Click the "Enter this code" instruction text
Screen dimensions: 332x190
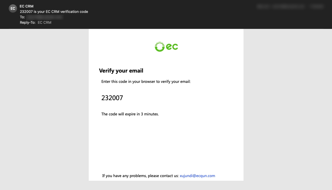(146, 82)
